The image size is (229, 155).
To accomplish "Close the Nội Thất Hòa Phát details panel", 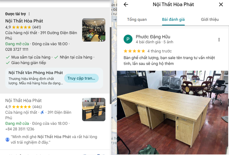I will coord(221,5).
